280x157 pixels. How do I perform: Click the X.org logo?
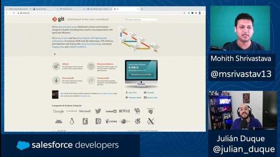point(150,121)
